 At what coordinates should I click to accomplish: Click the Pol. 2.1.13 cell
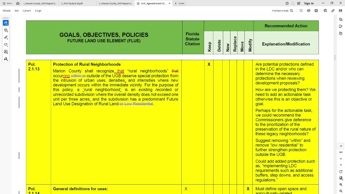coord(39,122)
